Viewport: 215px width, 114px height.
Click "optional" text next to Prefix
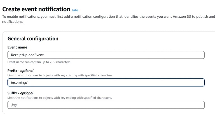(27, 70)
